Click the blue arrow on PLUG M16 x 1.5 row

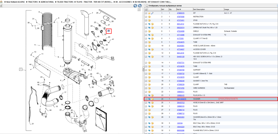[149, 95]
